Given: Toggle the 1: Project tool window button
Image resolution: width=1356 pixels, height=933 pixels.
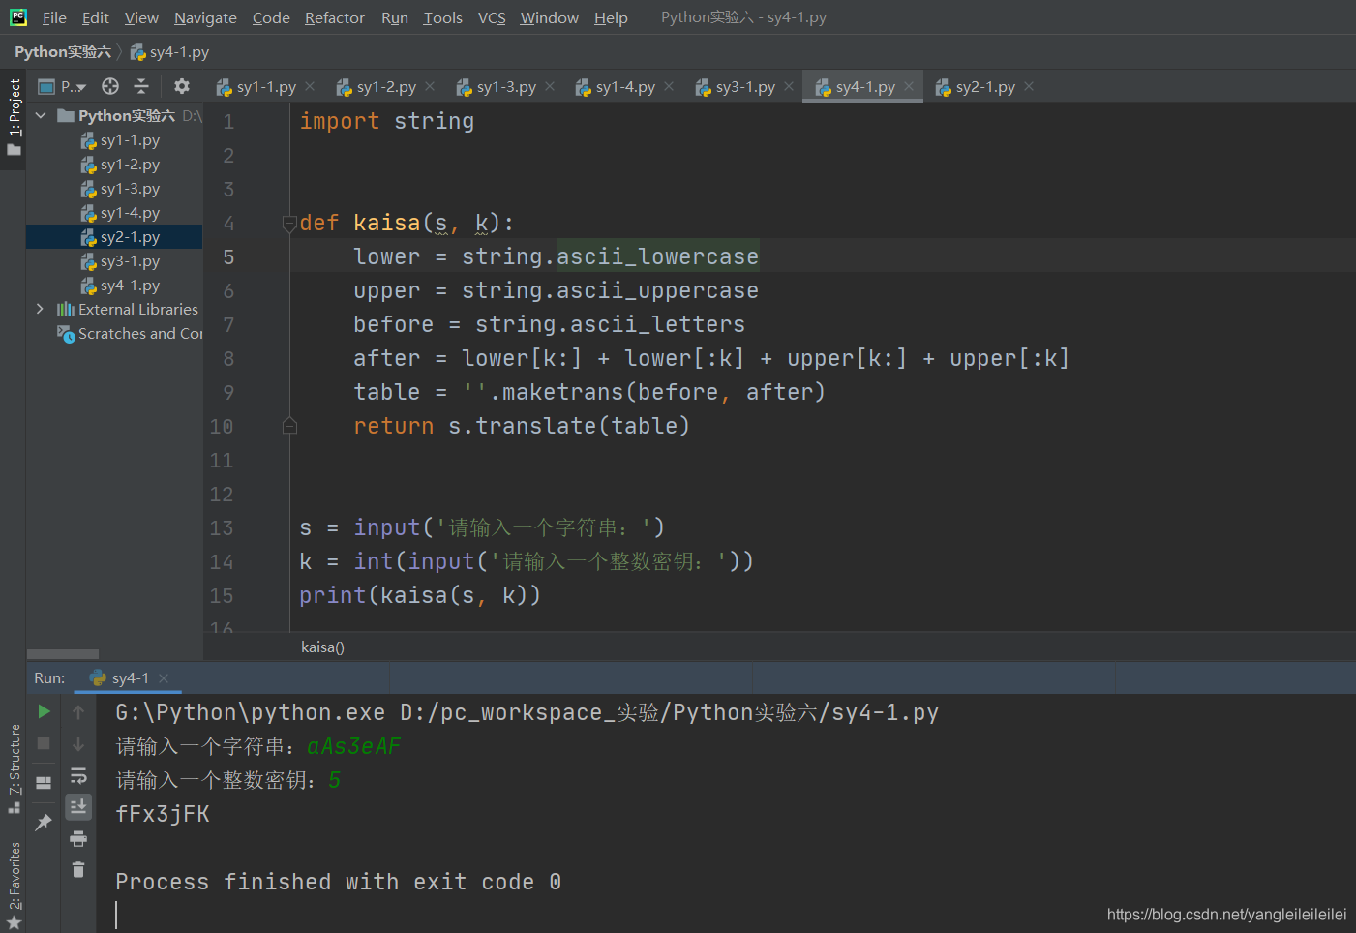Looking at the screenshot, I should (x=14, y=117).
